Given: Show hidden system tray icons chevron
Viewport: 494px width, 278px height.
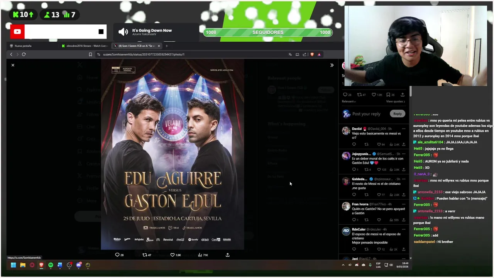Looking at the screenshot, I should tap(343, 265).
